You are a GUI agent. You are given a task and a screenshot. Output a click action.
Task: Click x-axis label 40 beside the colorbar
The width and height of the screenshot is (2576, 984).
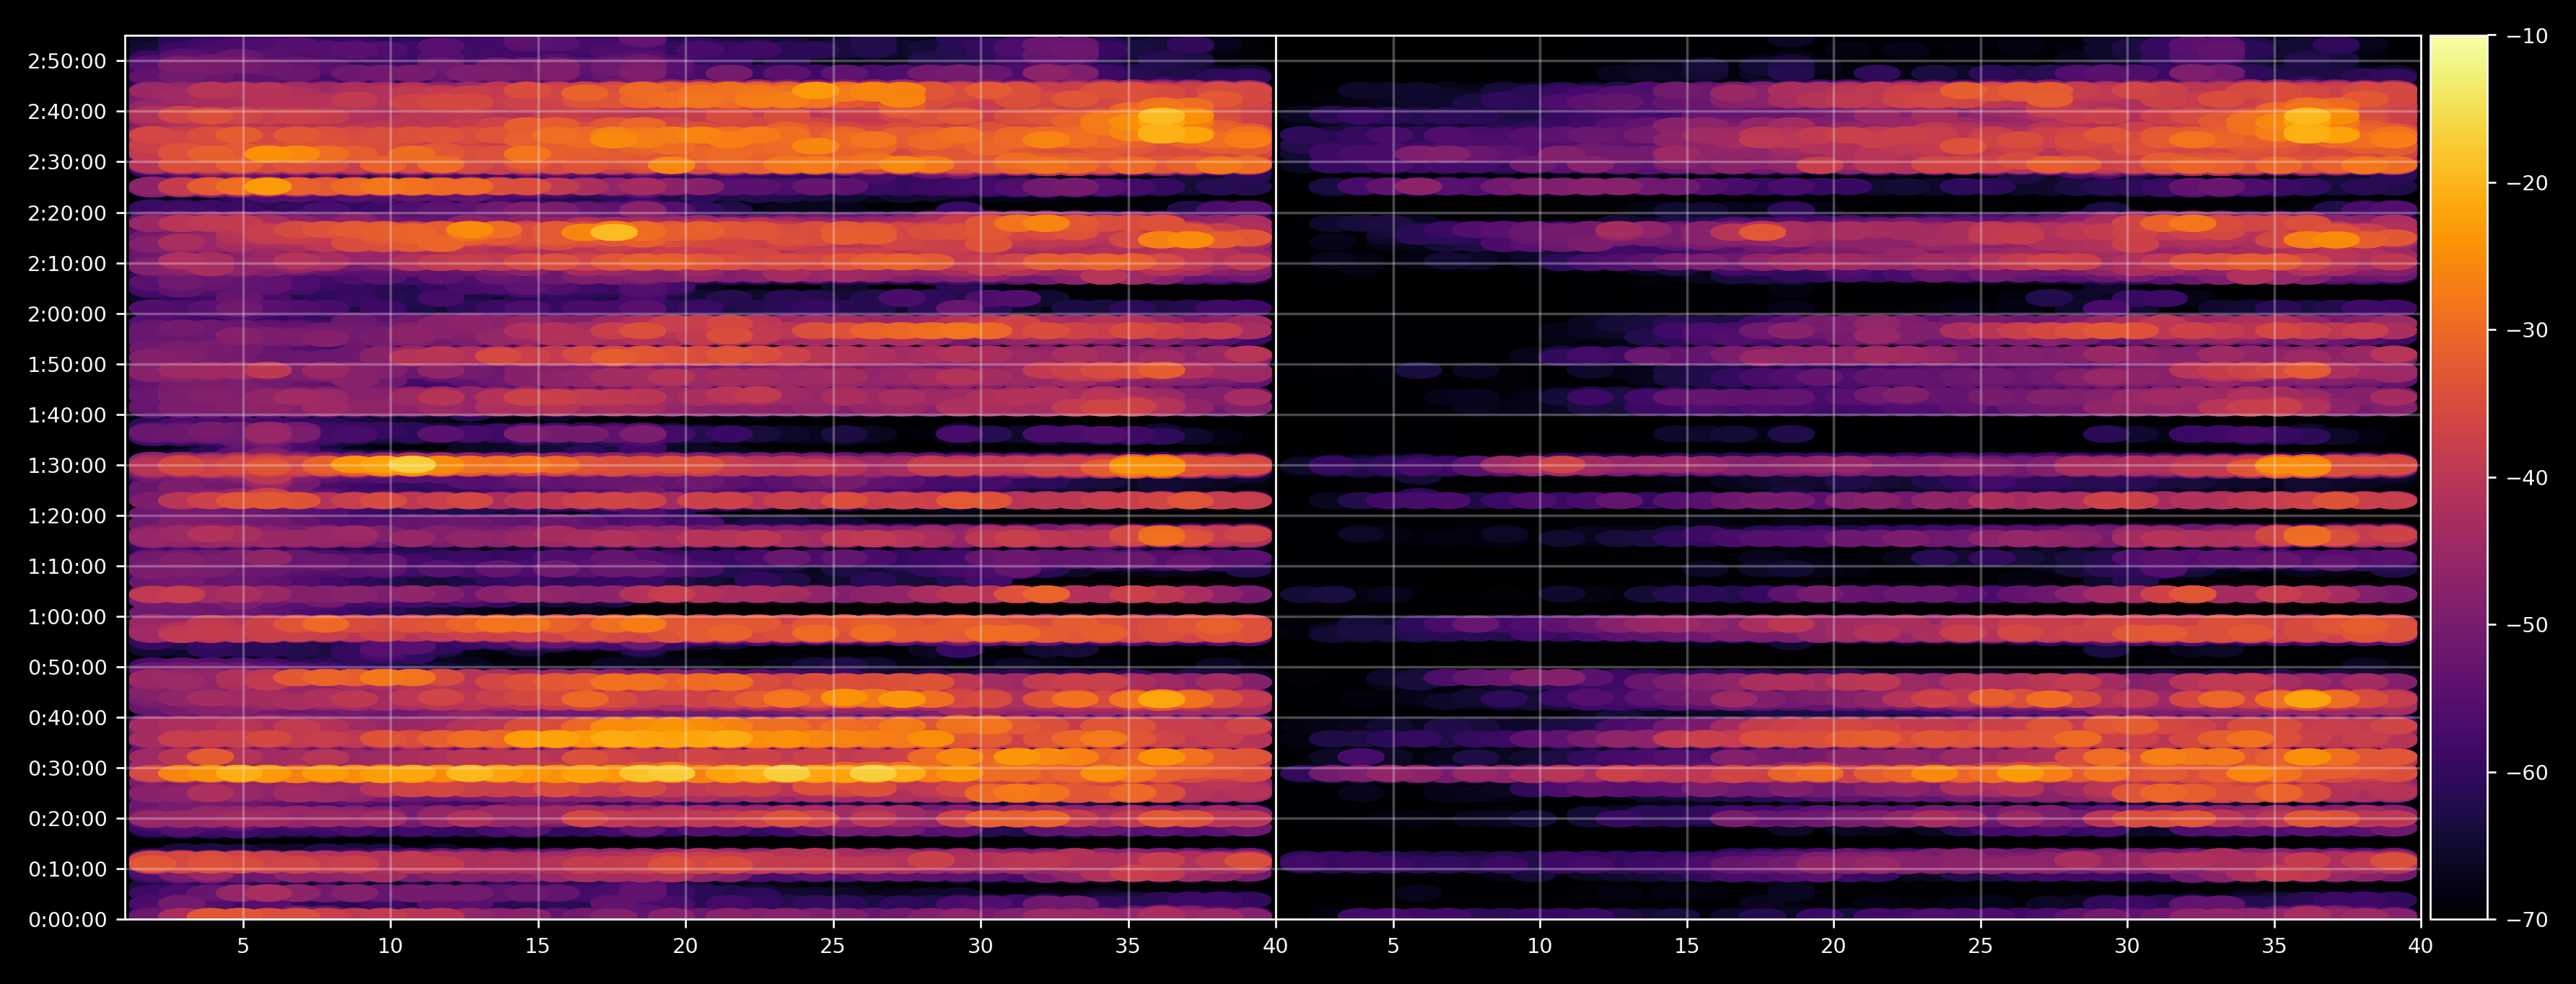point(2421,945)
